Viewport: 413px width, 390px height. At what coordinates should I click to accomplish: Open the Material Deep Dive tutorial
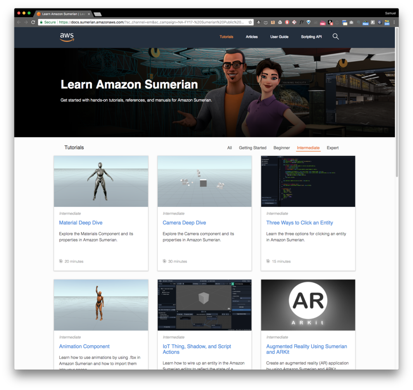click(81, 223)
